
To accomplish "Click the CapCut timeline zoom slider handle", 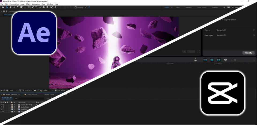I will point(235,60).
